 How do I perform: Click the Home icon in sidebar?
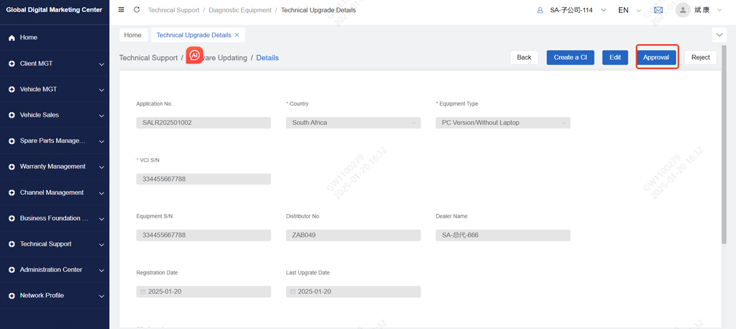(x=12, y=38)
